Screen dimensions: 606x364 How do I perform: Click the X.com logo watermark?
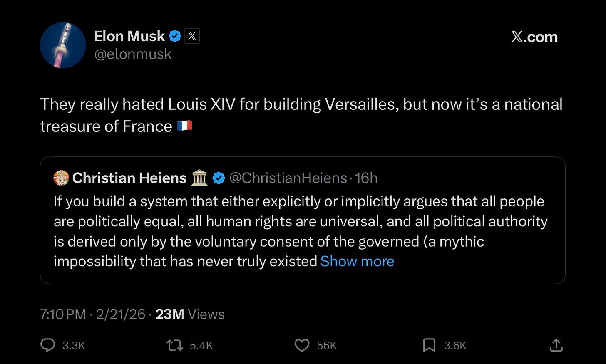pos(534,37)
